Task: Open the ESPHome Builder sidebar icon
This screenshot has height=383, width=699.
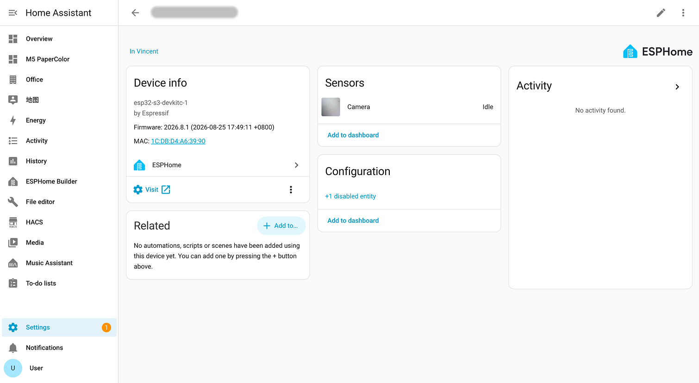Action: click(13, 182)
